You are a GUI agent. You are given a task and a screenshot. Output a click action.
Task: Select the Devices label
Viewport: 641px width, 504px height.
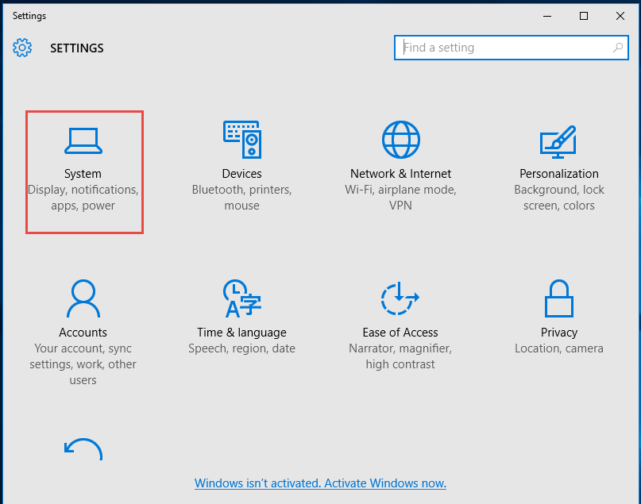pos(242,174)
